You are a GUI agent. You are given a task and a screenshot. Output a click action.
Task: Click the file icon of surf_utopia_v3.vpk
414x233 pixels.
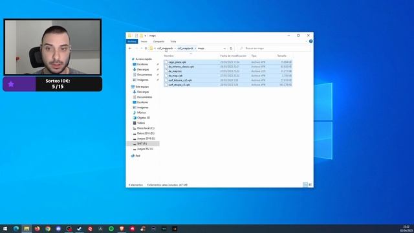point(166,85)
